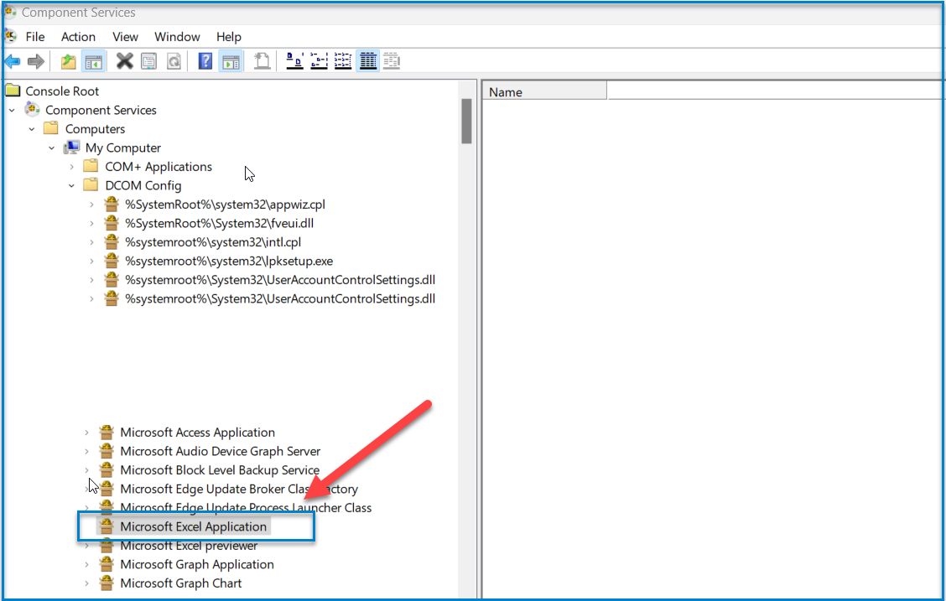The width and height of the screenshot is (946, 601).
Task: Go up one level with folder-arrow icon
Action: pos(69,61)
